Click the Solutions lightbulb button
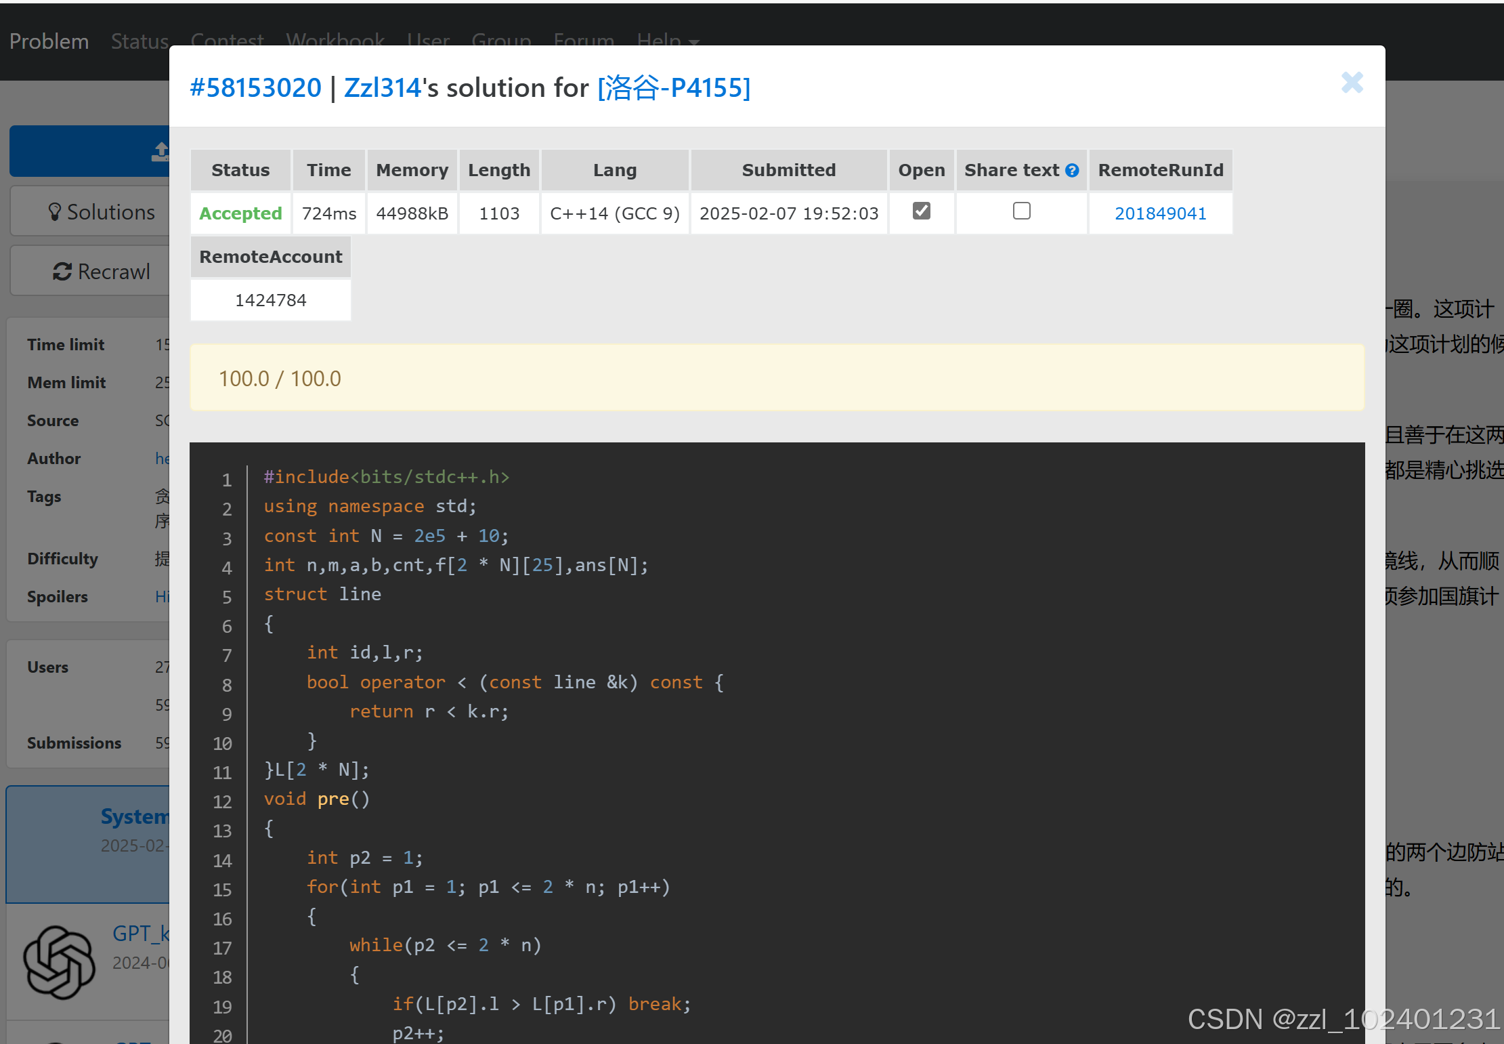The width and height of the screenshot is (1504, 1044). [x=102, y=212]
